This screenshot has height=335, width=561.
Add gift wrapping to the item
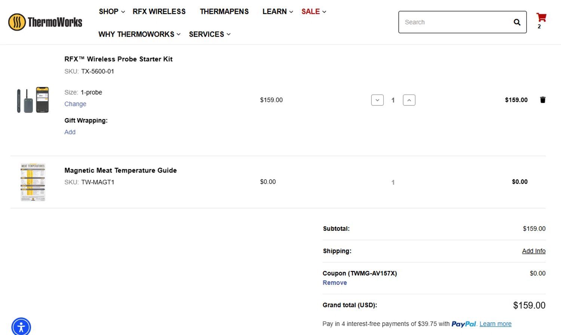coord(70,132)
